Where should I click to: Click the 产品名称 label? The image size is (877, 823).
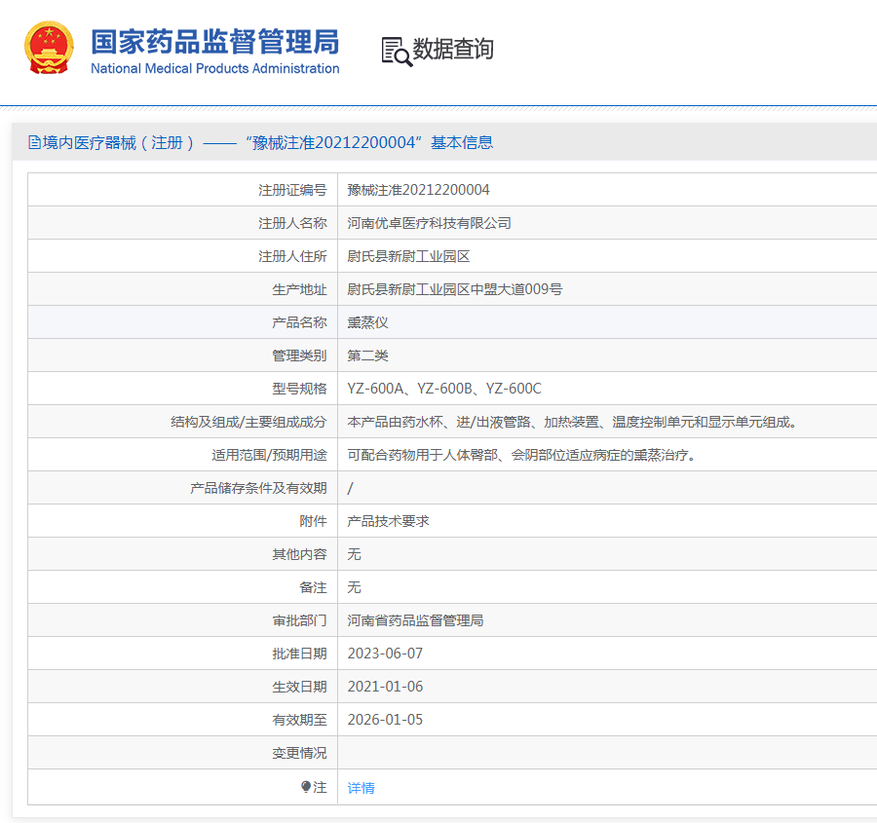(299, 322)
